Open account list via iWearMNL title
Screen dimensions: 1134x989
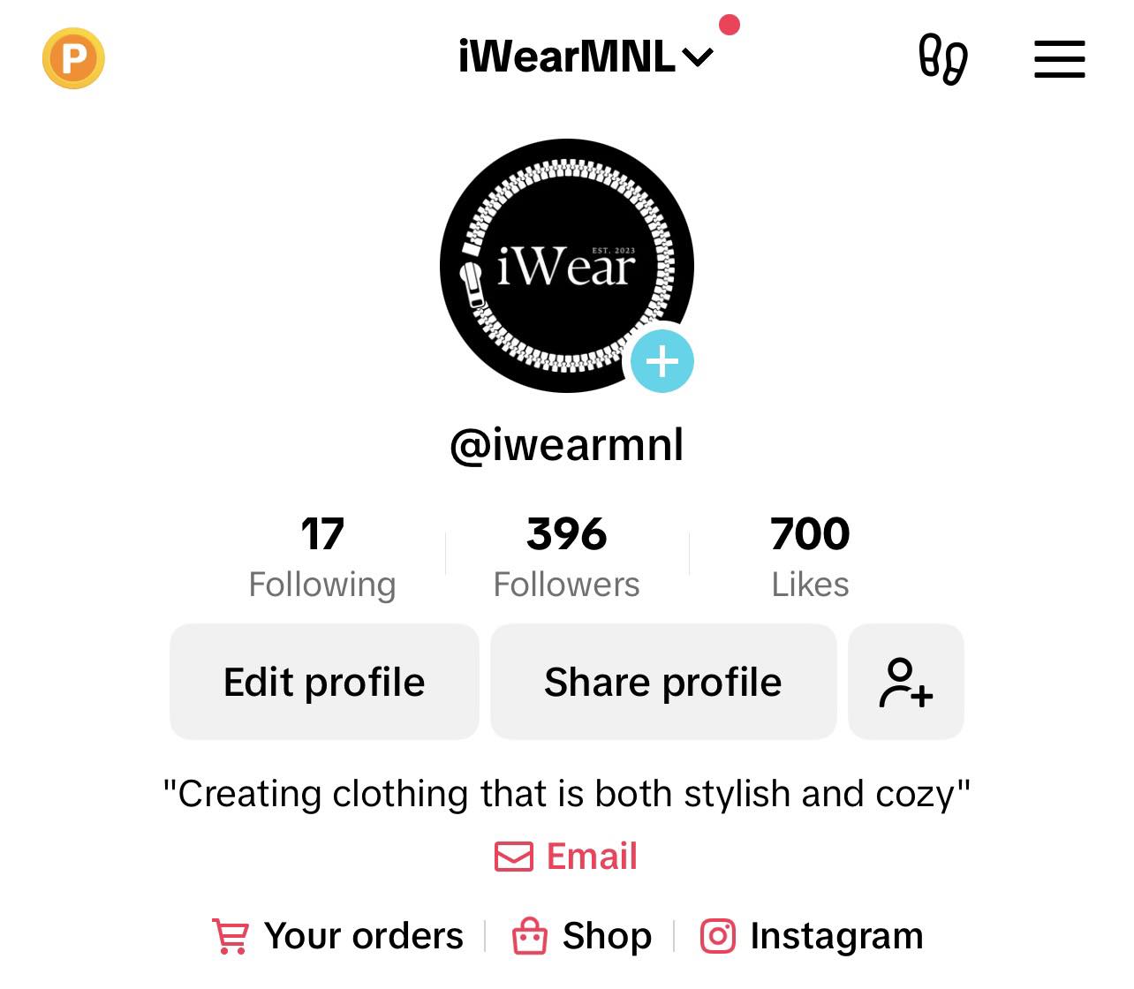click(567, 57)
